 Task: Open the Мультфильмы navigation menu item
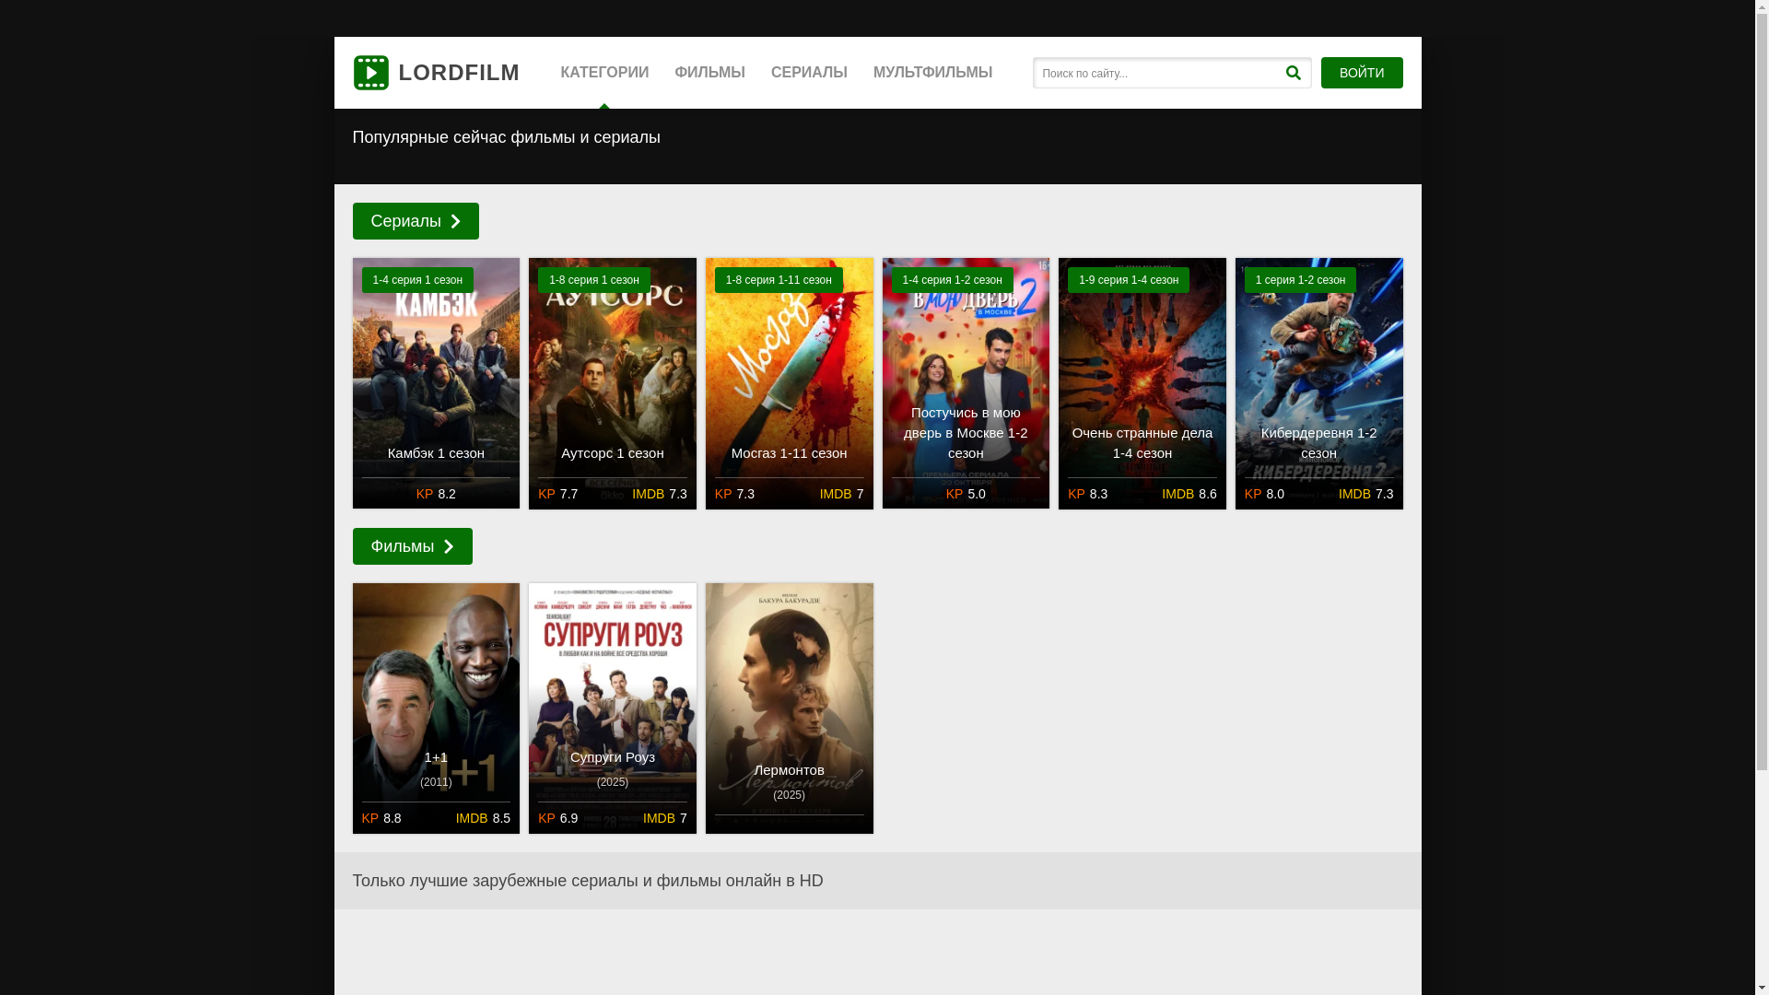click(x=932, y=73)
